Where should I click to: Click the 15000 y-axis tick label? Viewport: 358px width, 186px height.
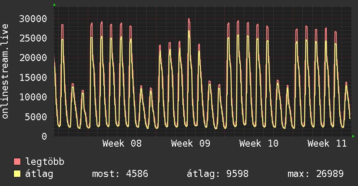point(33,77)
